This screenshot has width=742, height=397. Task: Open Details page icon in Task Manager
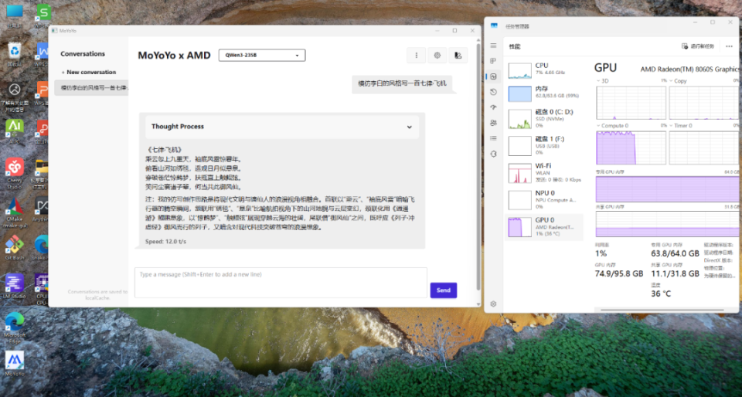(x=494, y=138)
